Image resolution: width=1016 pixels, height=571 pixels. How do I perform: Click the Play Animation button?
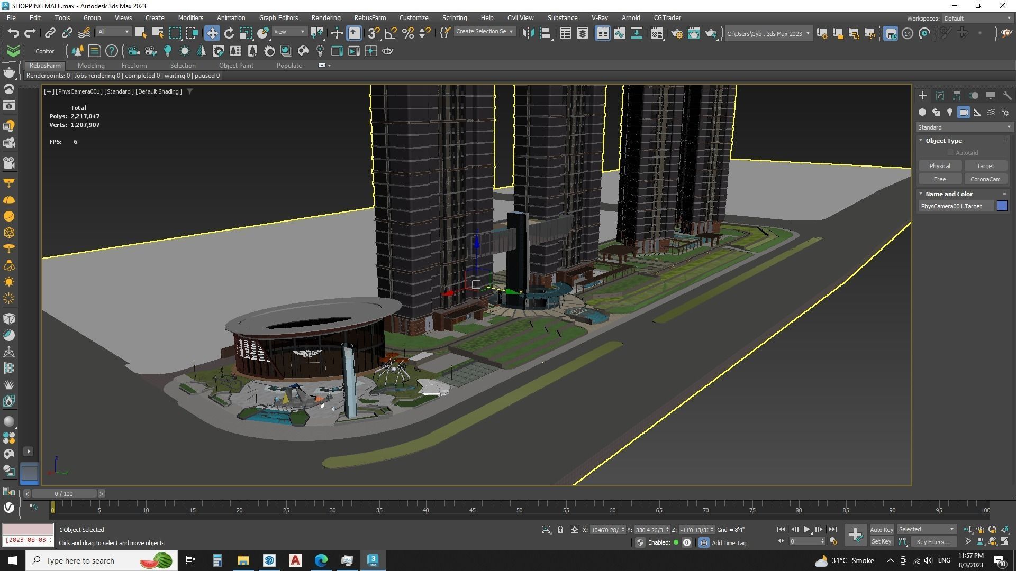806,529
